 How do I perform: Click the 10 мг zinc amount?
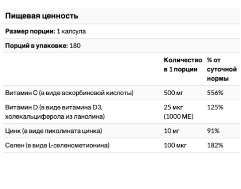(x=172, y=131)
